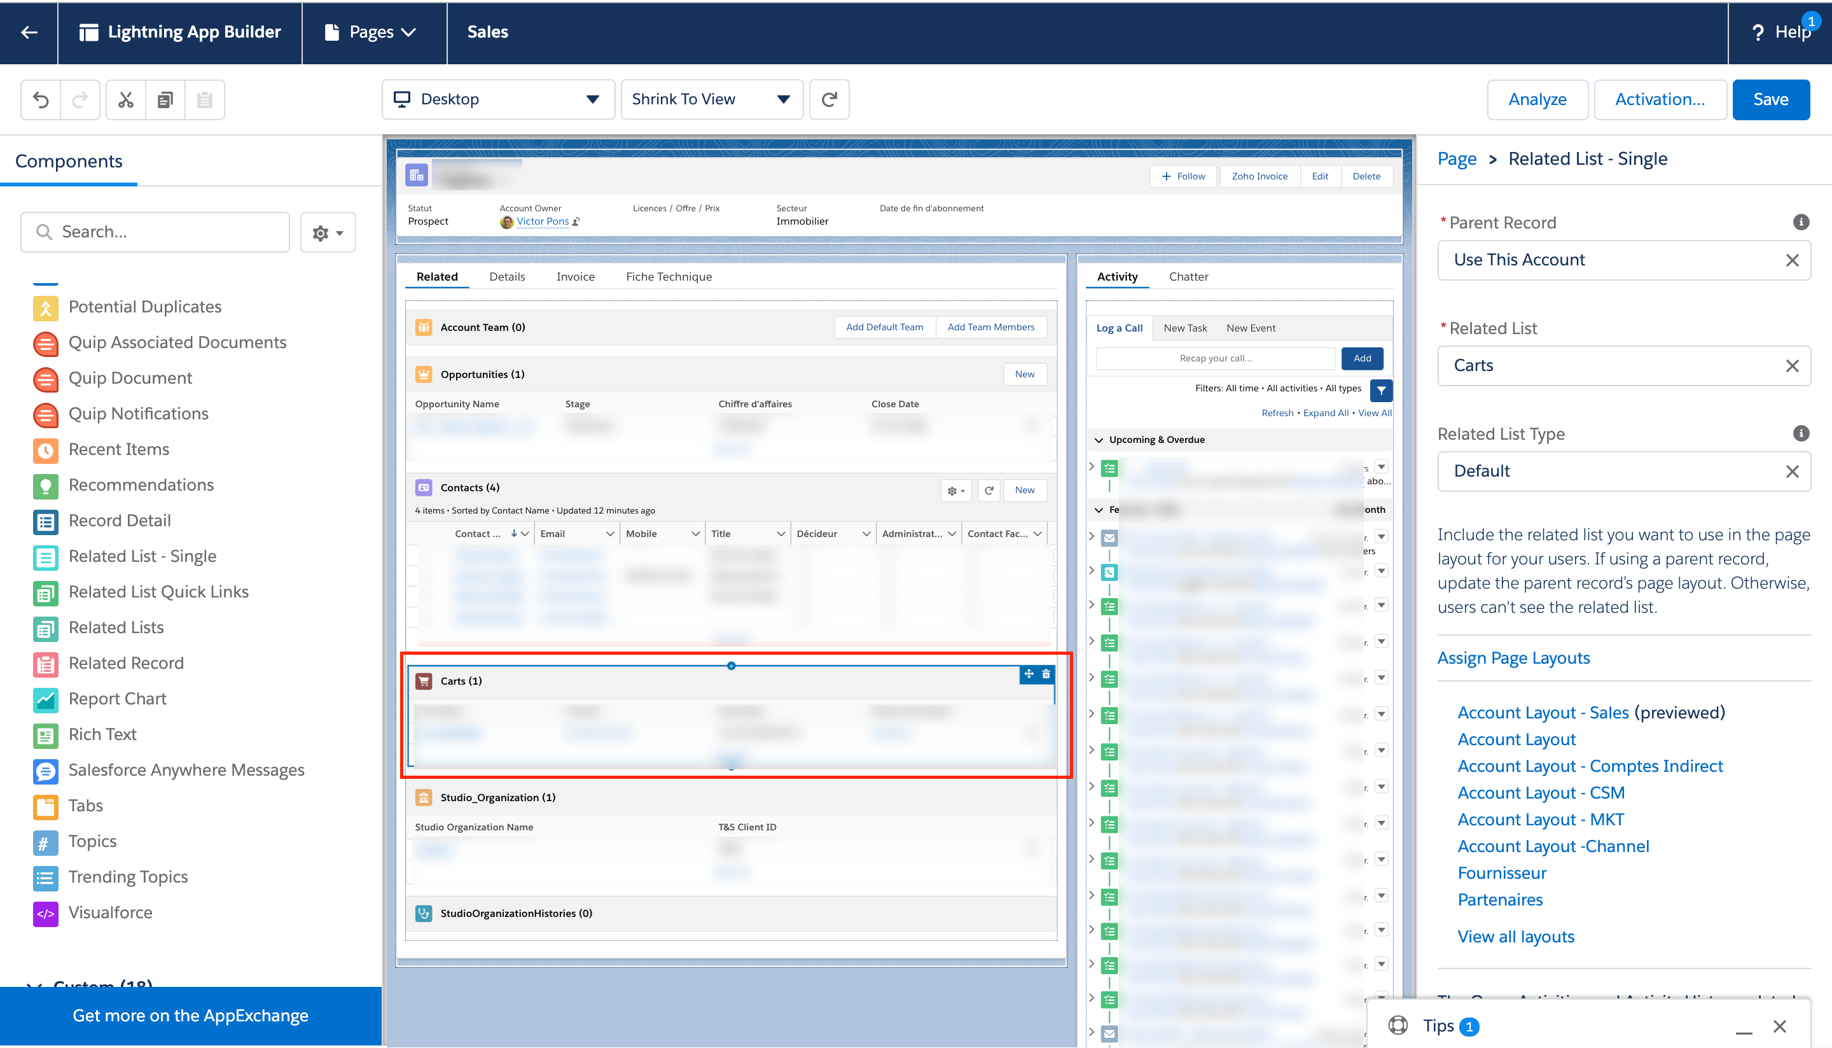Open the Shrink To View dropdown
The height and width of the screenshot is (1048, 1832).
pyautogui.click(x=712, y=99)
